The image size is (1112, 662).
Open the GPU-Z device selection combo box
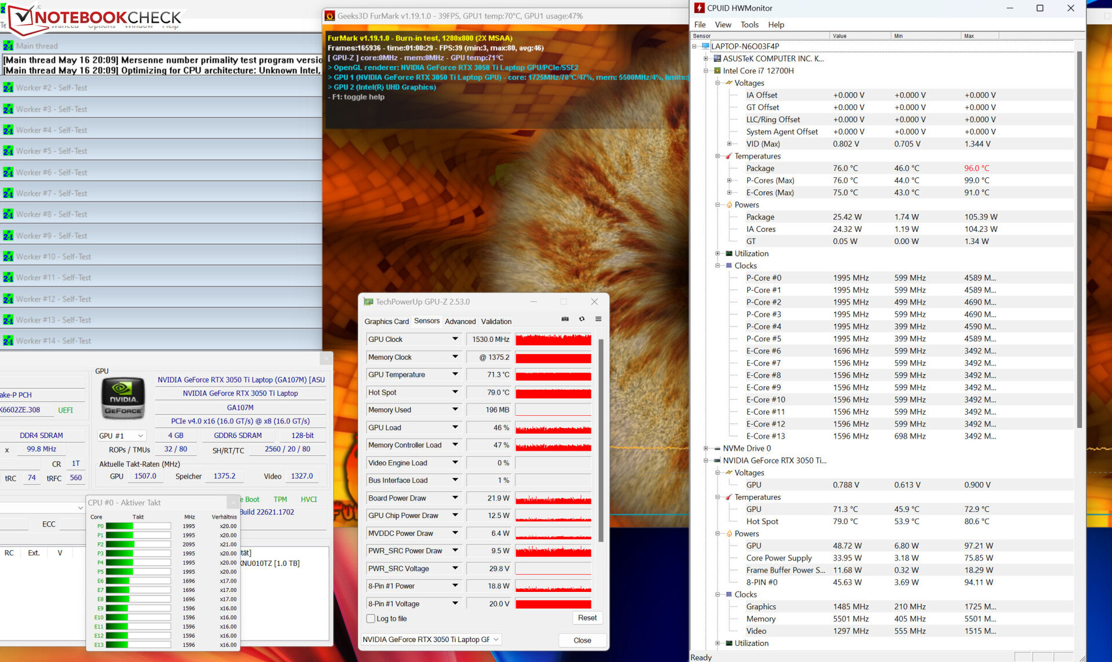point(430,639)
